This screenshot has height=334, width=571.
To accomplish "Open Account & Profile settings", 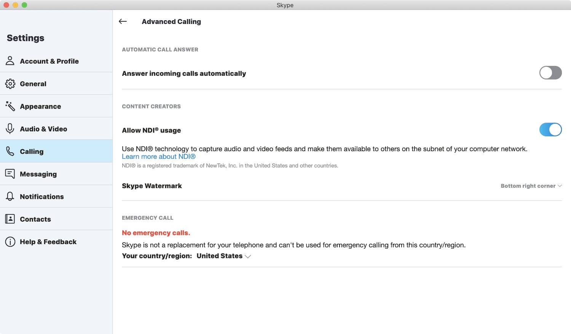I will [x=56, y=61].
